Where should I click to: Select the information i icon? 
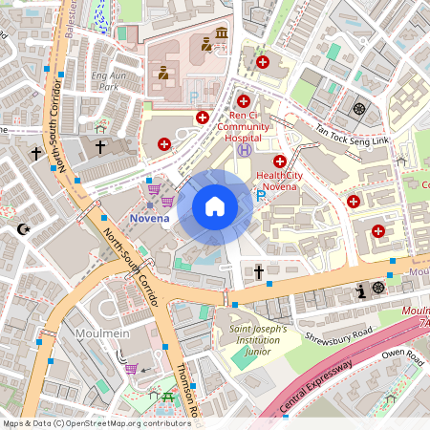tap(361, 291)
